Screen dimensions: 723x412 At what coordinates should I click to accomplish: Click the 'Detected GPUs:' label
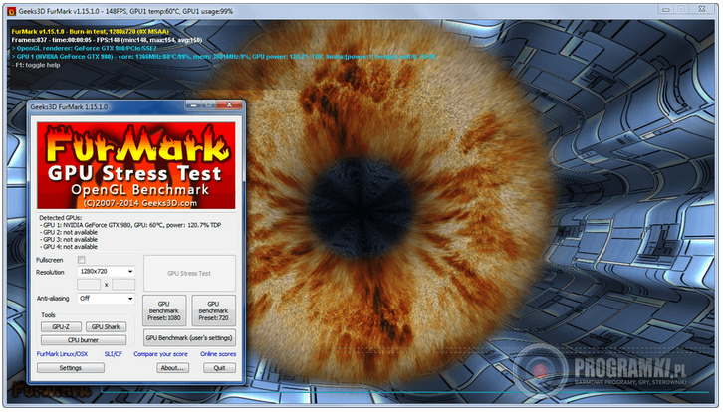[x=60, y=218]
